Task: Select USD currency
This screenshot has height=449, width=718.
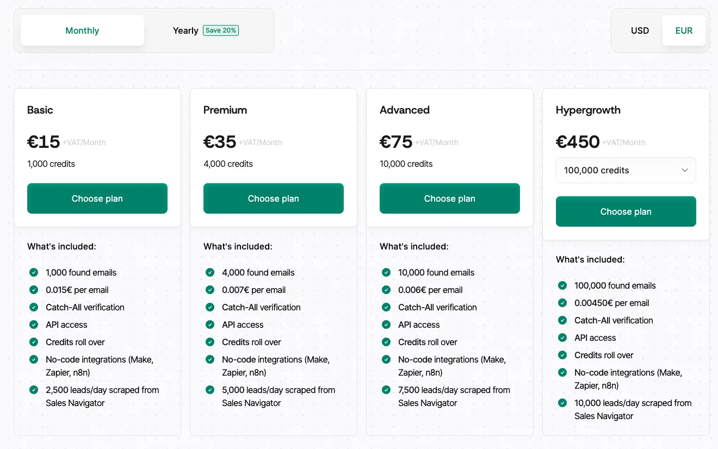Action: coord(640,30)
